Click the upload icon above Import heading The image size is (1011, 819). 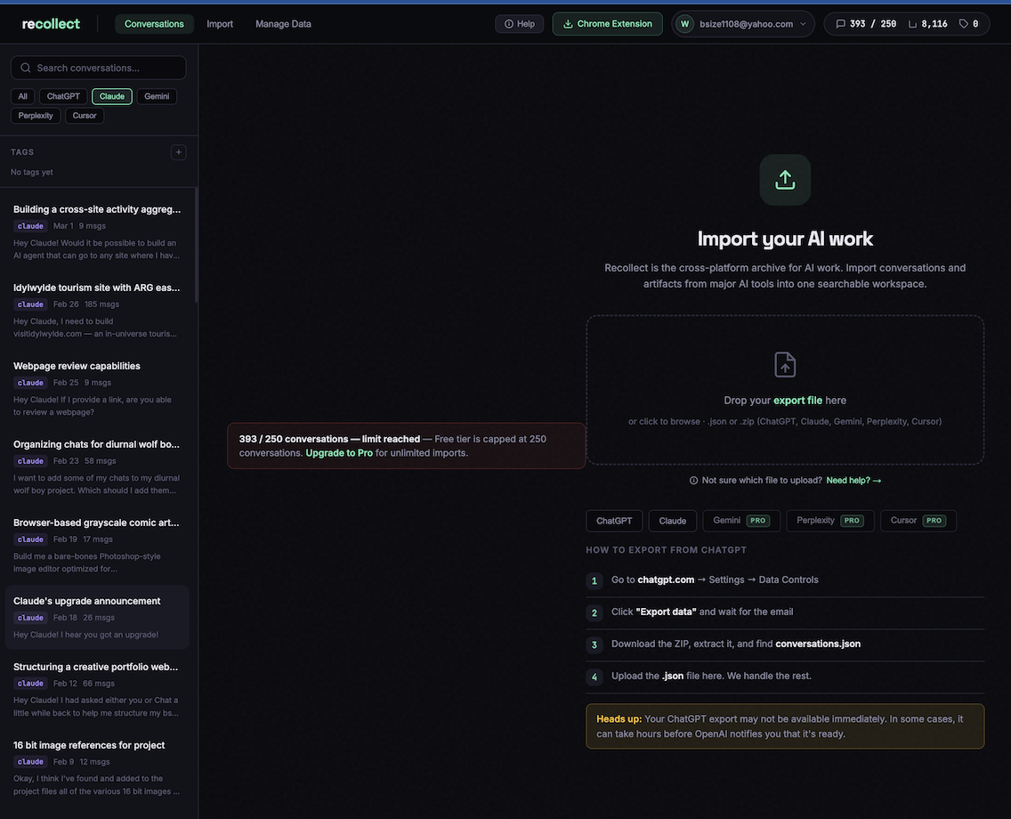point(785,180)
